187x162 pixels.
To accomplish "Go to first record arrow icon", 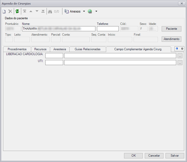I will pos(25,11).
